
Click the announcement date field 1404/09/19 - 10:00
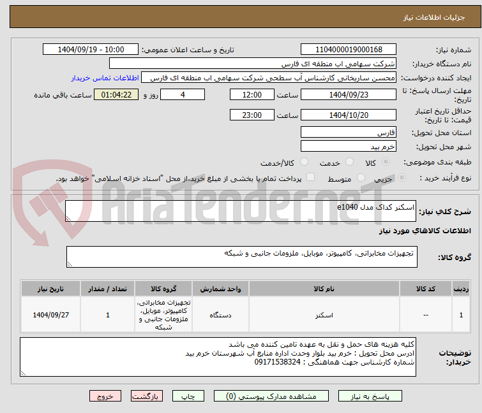[91, 50]
